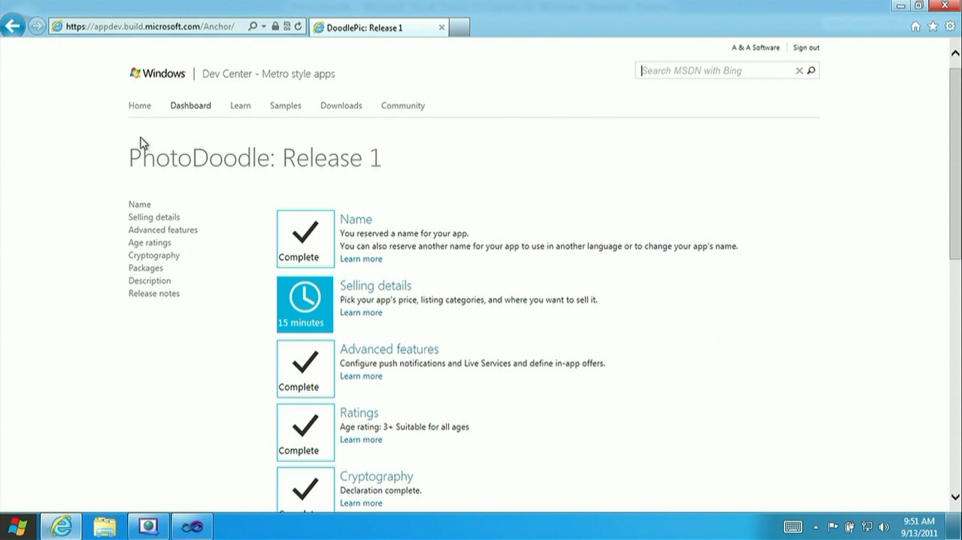The height and width of the screenshot is (540, 962).
Task: Click the address bar search magnifier icon
Action: (x=253, y=26)
